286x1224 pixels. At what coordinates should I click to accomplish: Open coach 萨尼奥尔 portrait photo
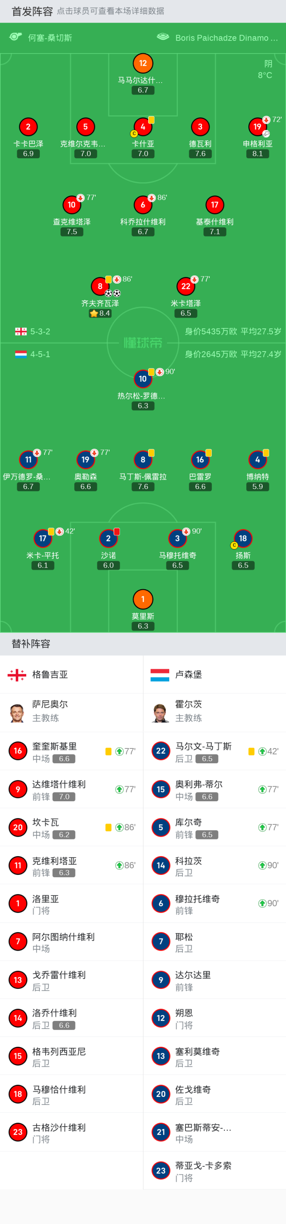pyautogui.click(x=17, y=713)
